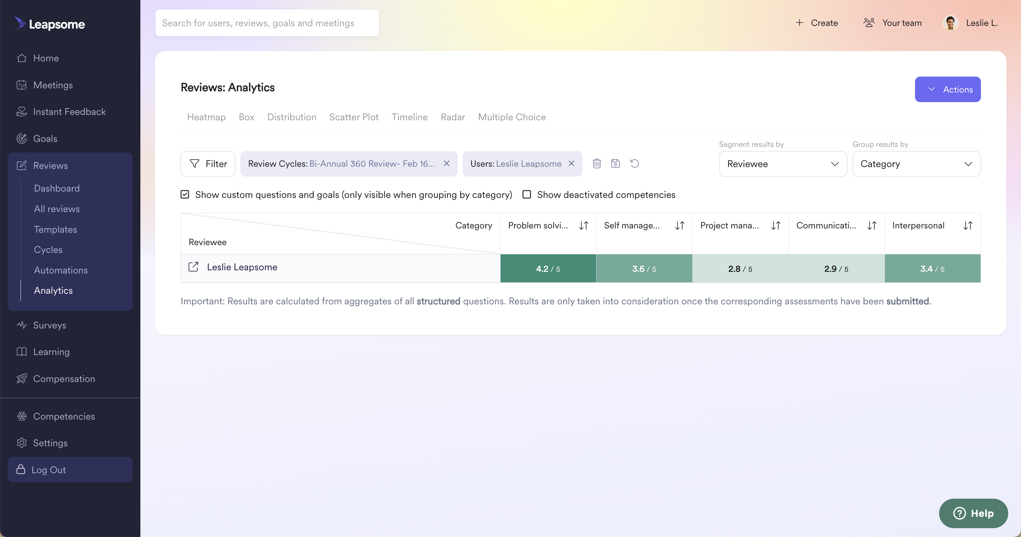
Task: Open the Leslie L. profile menu
Action: [970, 23]
